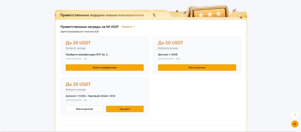Screen dimensions: 301x132
Task: Select Выберите награду under KYC 20 USDT card
Action: pos(76,48)
